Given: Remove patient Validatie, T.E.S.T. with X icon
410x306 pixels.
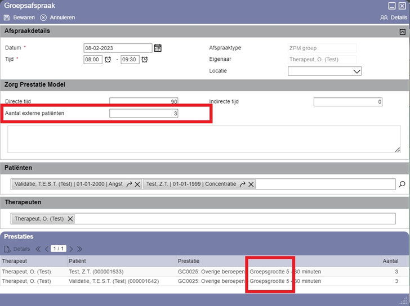Looking at the screenshot, I should 137,184.
